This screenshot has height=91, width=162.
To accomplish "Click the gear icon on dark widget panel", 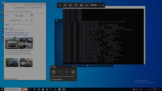I will coord(57,21).
